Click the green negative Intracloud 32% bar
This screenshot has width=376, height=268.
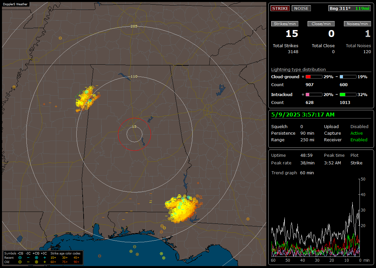[348, 95]
